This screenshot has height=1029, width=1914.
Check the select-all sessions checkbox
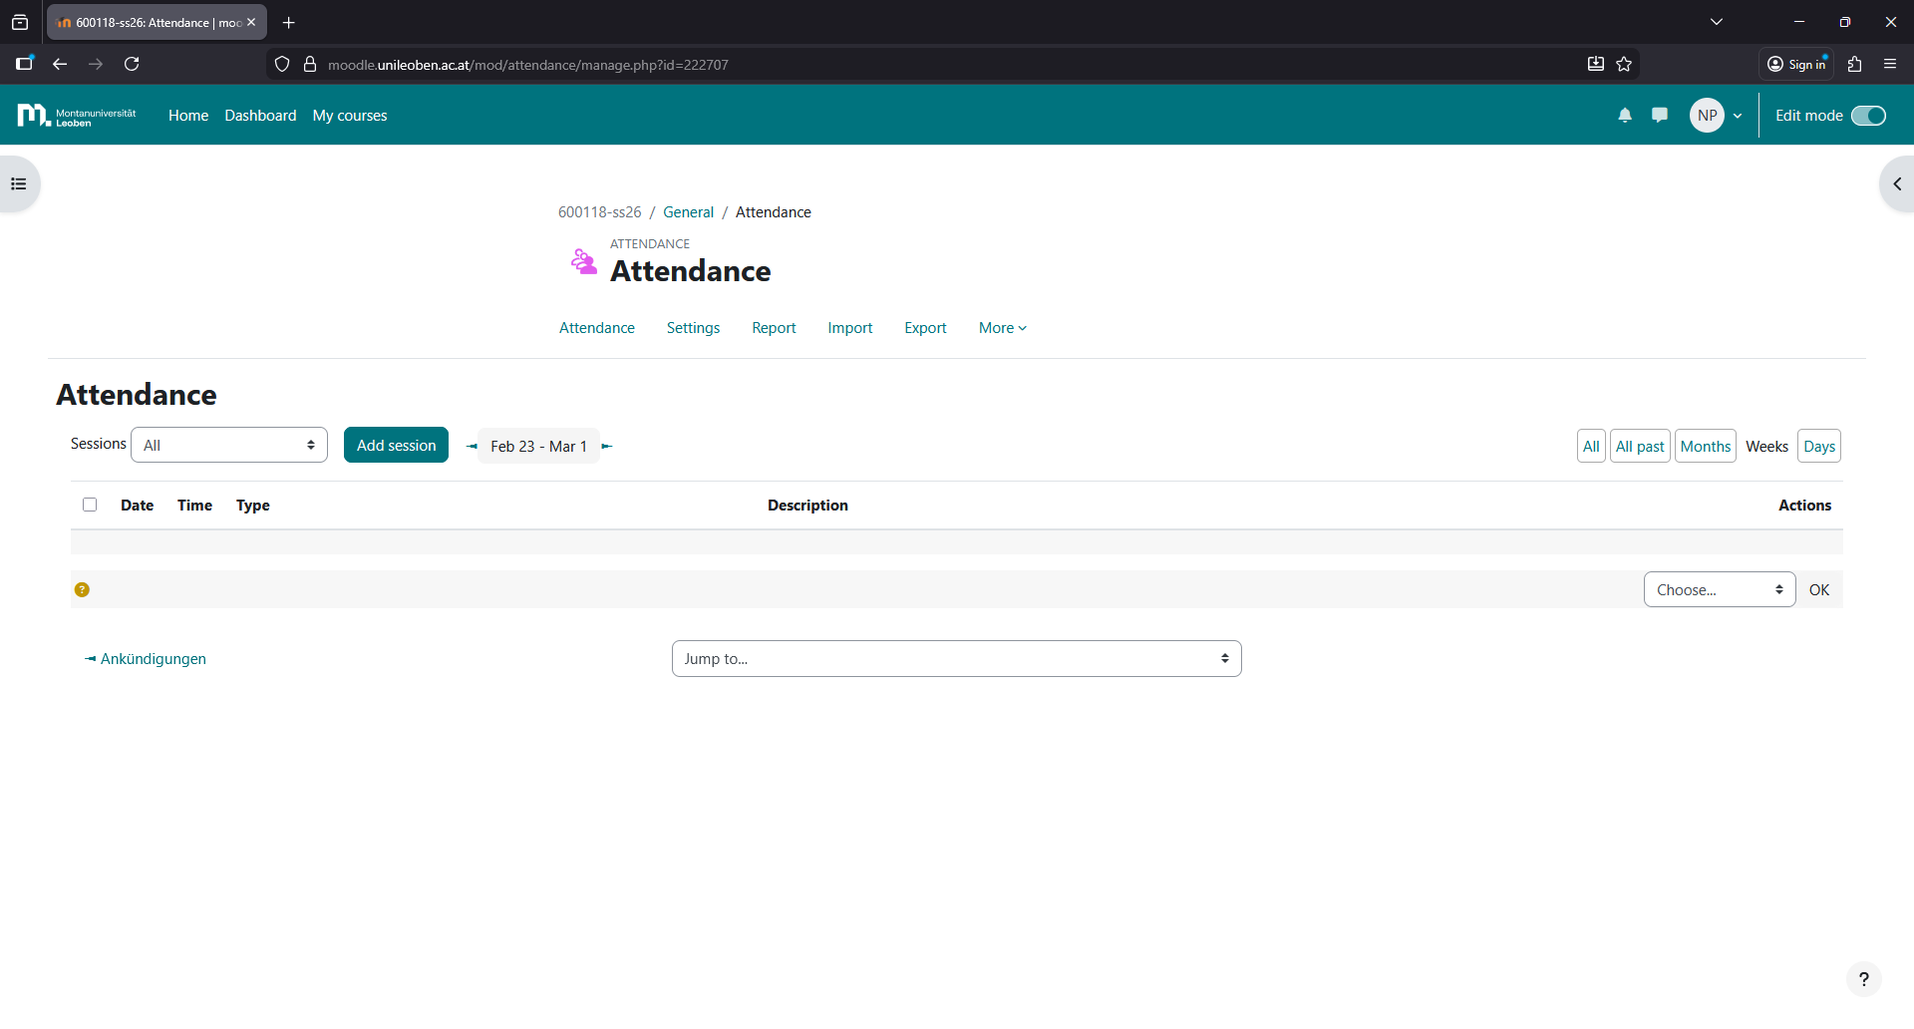click(90, 506)
